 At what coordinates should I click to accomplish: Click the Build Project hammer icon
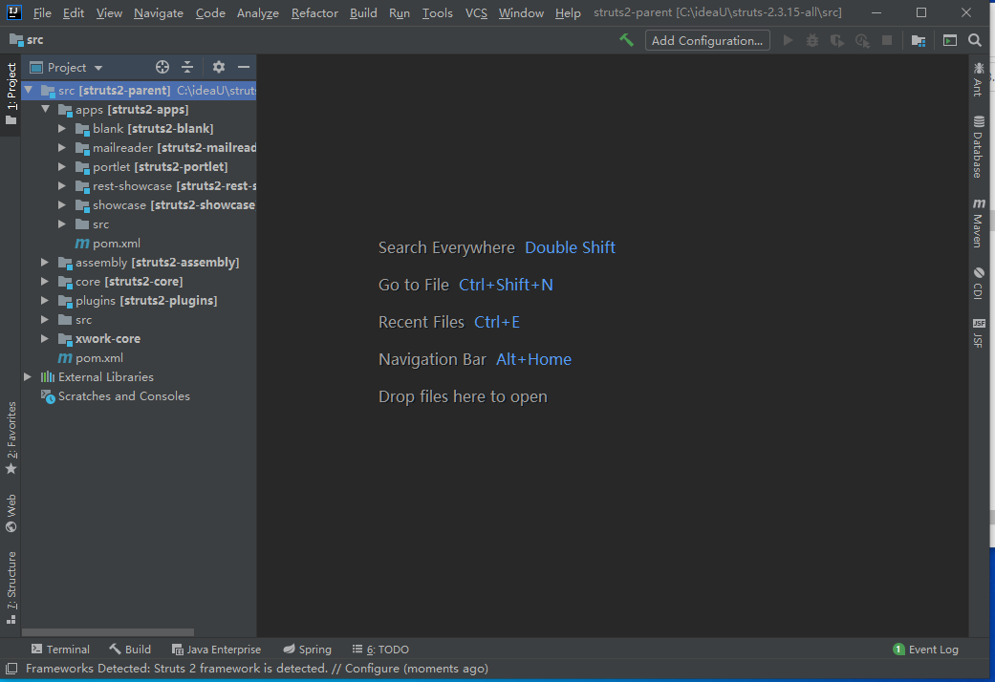626,40
